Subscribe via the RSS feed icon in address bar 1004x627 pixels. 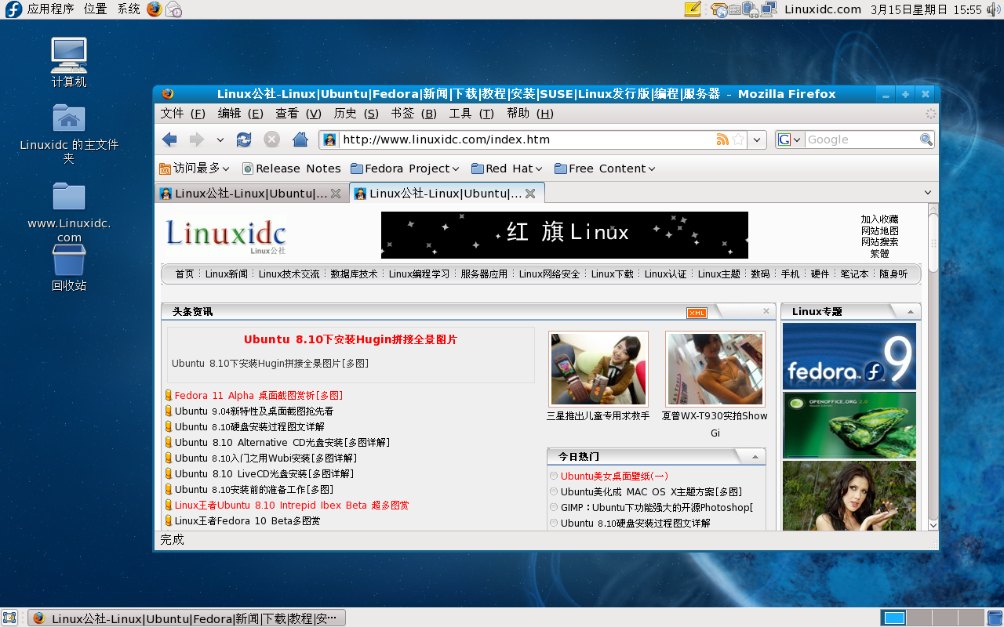(x=722, y=139)
